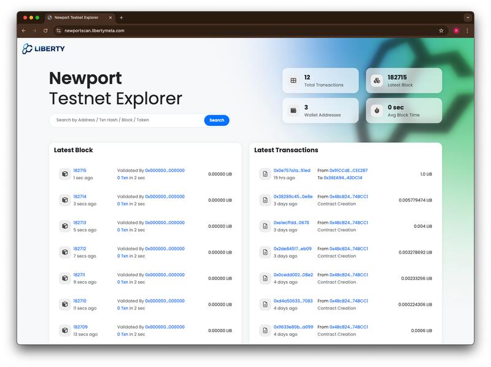Expand the tab search chevron
491x367 pixels.
pos(468,18)
